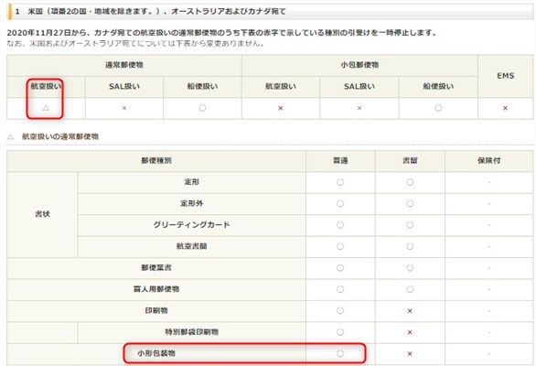Screen dimensions: 536x366
Task: Click the 'EMS' column header
Action: pyautogui.click(x=506, y=76)
